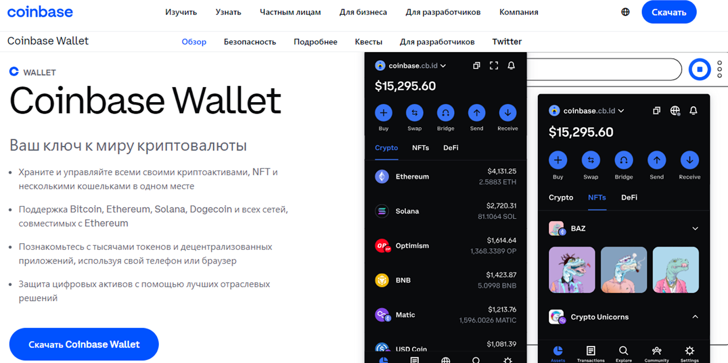Screen dimensions: 728x363
Task: Click Receive icon in left wallet
Action: click(508, 113)
